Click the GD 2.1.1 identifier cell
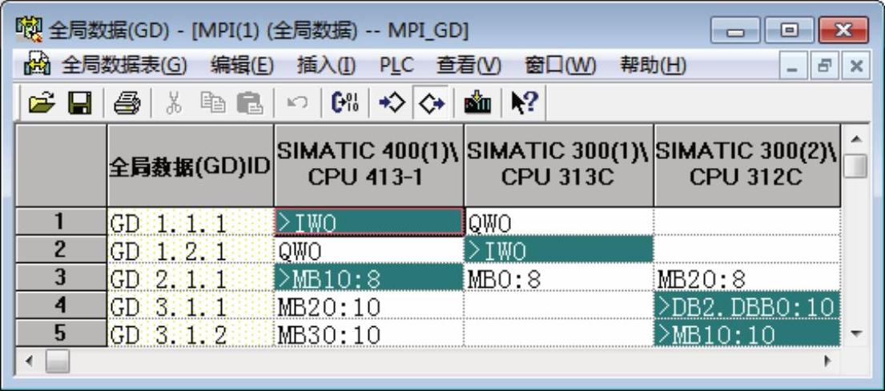 pyautogui.click(x=190, y=277)
